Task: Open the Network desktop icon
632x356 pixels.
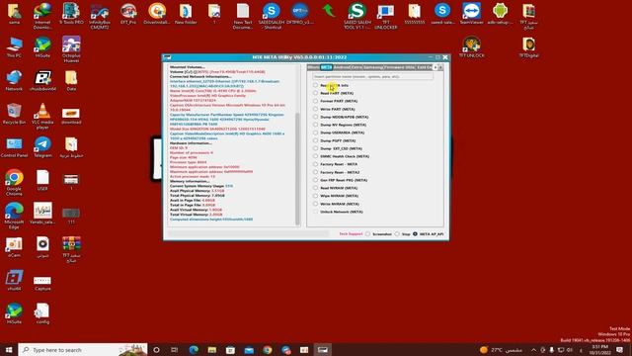Action: pos(14,80)
